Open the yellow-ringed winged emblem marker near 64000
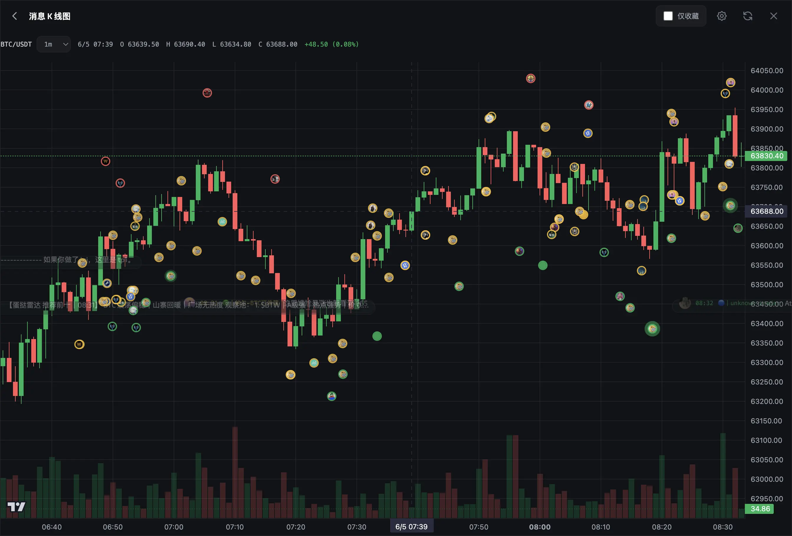 pyautogui.click(x=725, y=93)
